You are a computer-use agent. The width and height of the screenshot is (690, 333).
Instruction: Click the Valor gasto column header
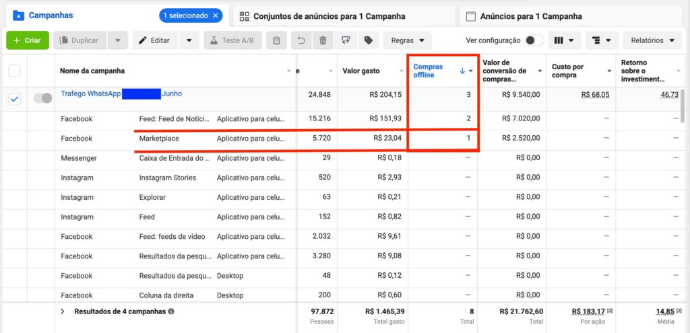pos(361,71)
